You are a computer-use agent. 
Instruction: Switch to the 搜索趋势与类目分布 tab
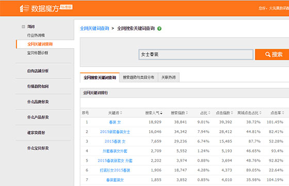click(139, 78)
